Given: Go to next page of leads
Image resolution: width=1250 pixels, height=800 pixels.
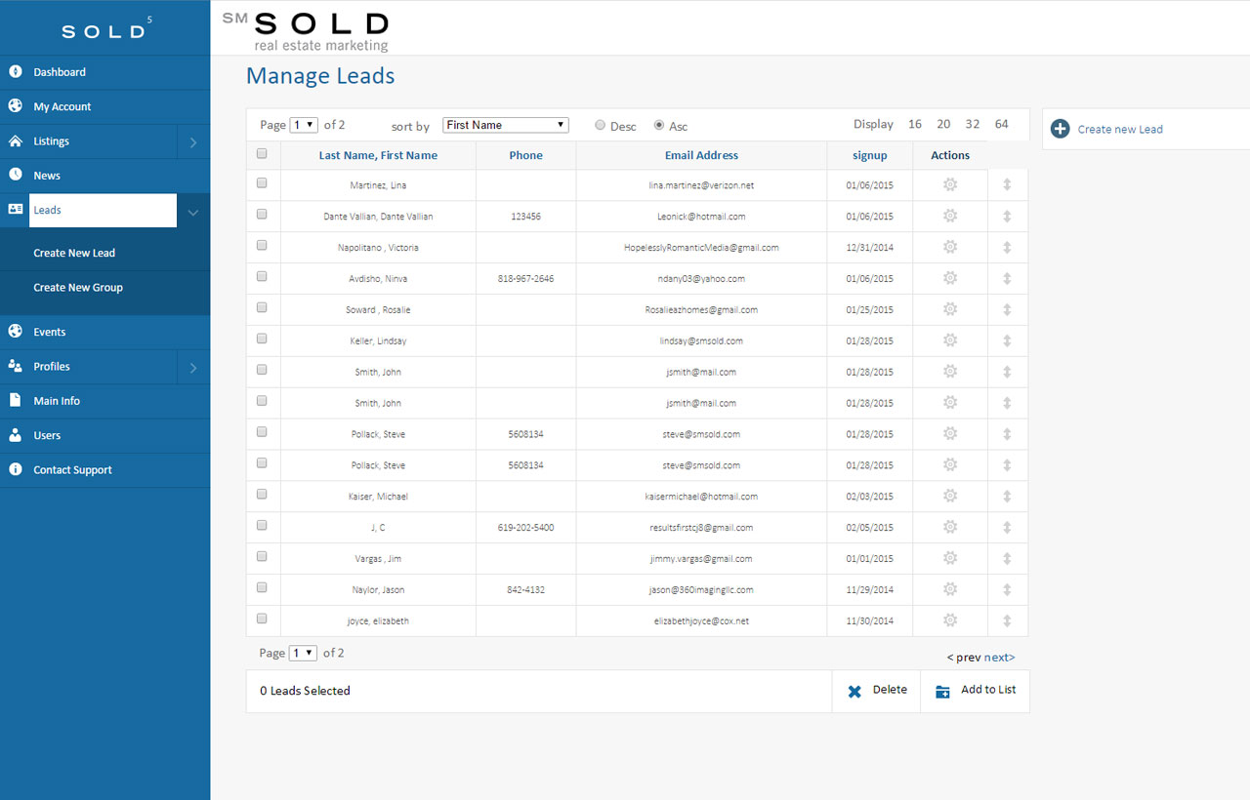Looking at the screenshot, I should (999, 658).
